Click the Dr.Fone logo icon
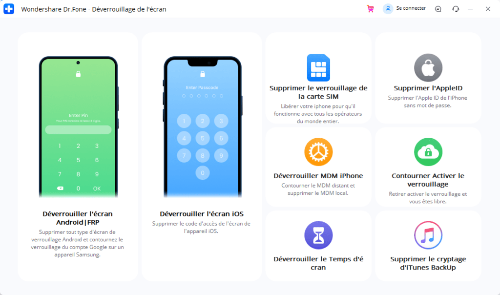The image size is (500, 295). pyautogui.click(x=9, y=9)
